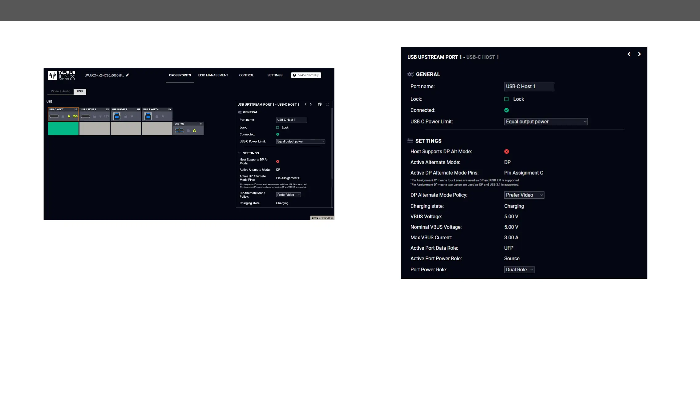Click the device name LW_UCX-4x2-HC30 label
Image resolution: width=700 pixels, height=393 pixels.
pos(104,75)
